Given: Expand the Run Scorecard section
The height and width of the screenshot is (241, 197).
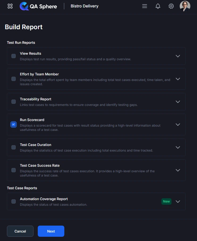Looking at the screenshot, I should [178, 124].
